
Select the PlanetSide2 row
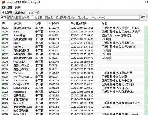tap(73, 92)
